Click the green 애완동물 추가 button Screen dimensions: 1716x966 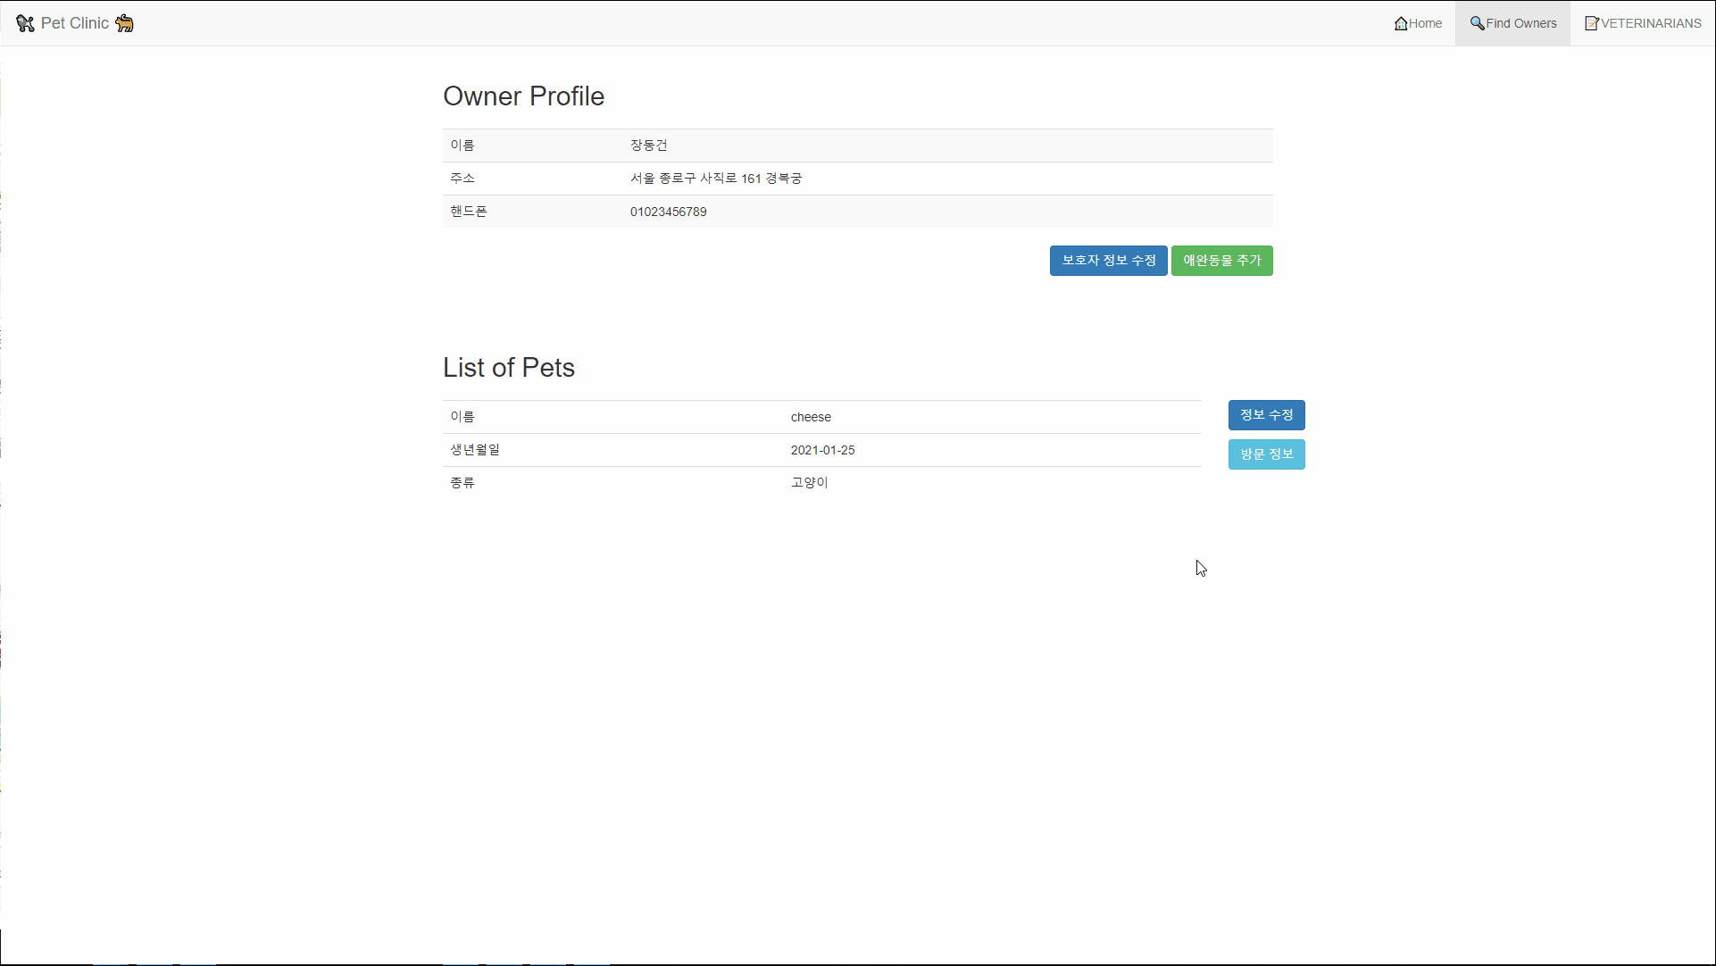pyautogui.click(x=1221, y=260)
